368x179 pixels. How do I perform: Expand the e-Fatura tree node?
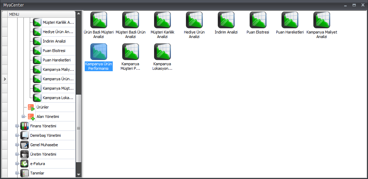17,164
